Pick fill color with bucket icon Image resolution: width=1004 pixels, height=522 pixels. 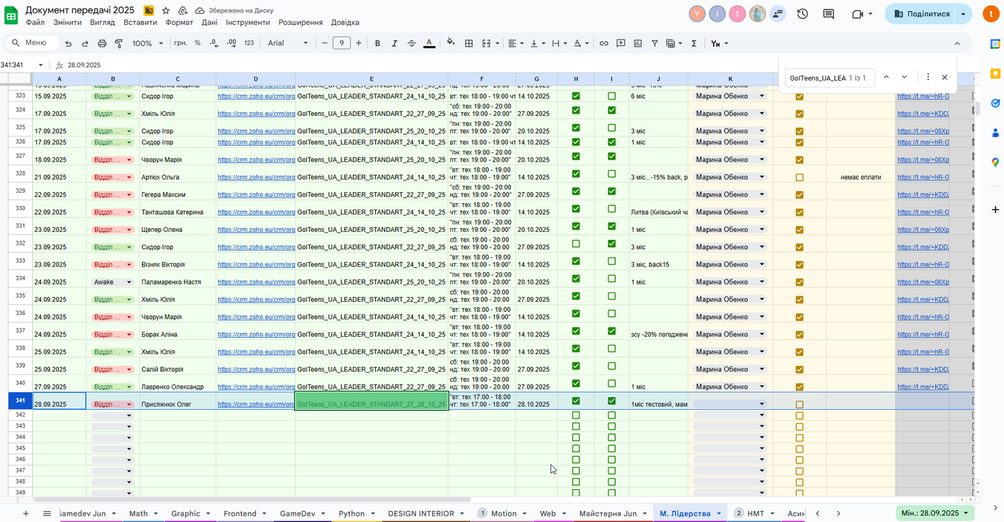[x=451, y=43]
